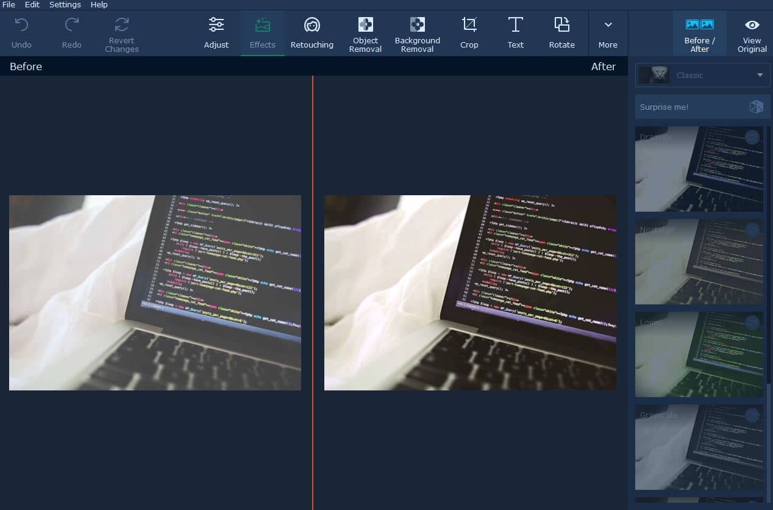Open the Help menu

coord(99,5)
